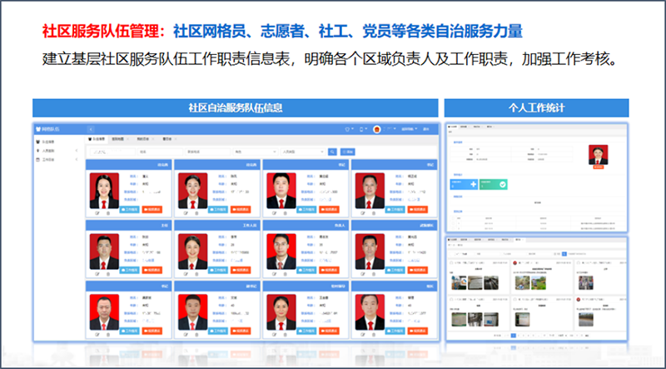Click orange video call button on first row third card
The width and height of the screenshot is (666, 369).
[329, 210]
